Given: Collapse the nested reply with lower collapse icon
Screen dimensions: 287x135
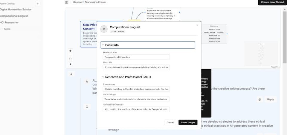Looking at the screenshot, I should coord(87,107).
